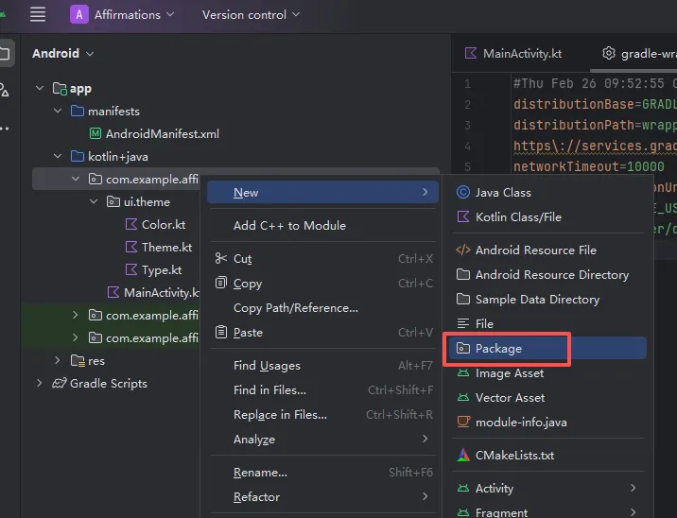Image resolution: width=677 pixels, height=518 pixels.
Task: Click the Paste clipboard icon
Action: (x=221, y=333)
